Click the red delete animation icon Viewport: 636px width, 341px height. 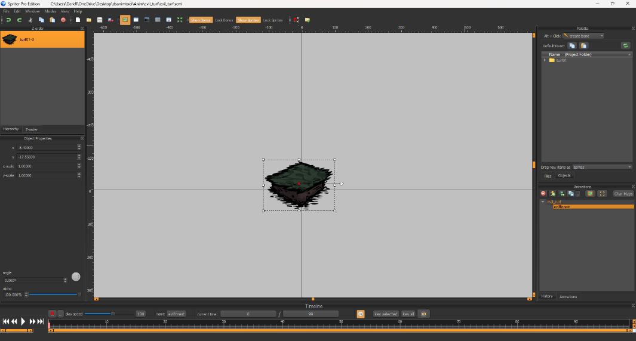coord(543,193)
